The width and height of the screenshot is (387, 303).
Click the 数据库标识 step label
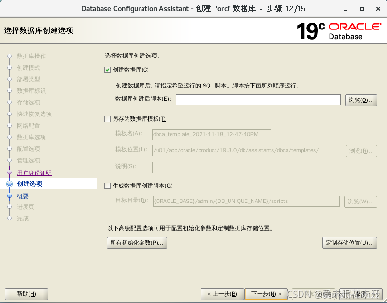[x=31, y=91]
